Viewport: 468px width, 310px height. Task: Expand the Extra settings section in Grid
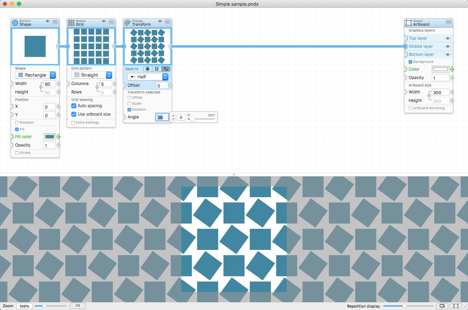[73, 123]
